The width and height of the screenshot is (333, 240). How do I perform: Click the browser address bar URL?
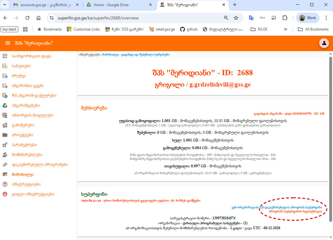(98, 18)
